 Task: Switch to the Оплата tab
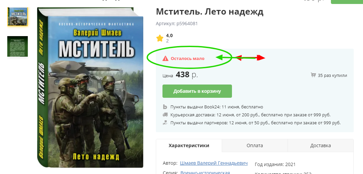point(255,146)
